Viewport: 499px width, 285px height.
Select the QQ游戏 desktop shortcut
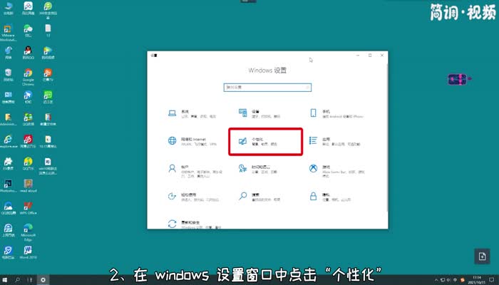pos(28,120)
